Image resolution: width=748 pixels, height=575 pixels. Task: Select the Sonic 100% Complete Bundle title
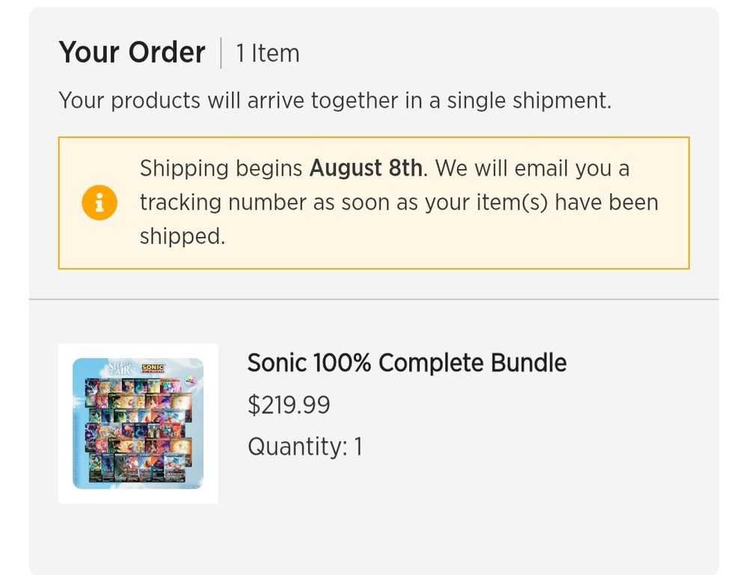tap(407, 363)
